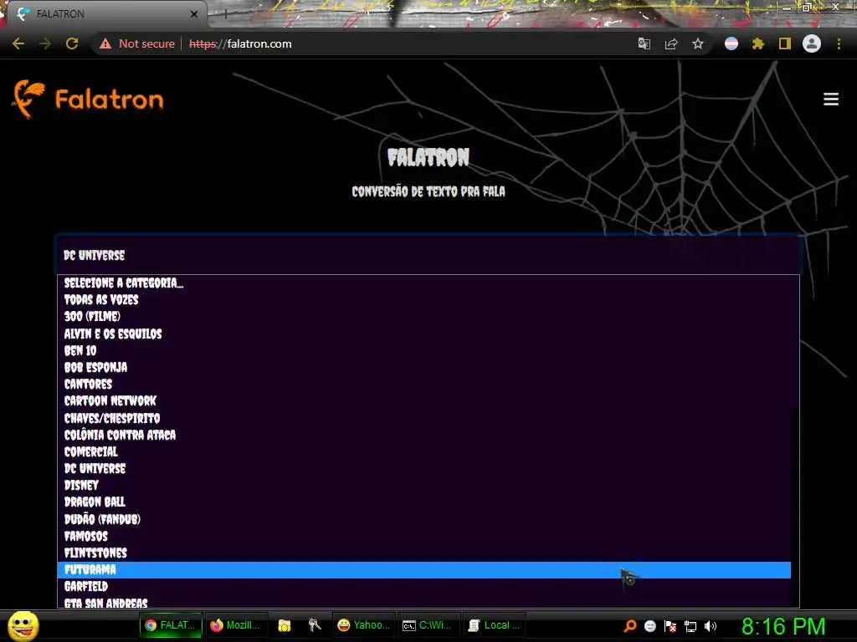
Task: Select the Selecione a categoria option
Action: (x=424, y=283)
